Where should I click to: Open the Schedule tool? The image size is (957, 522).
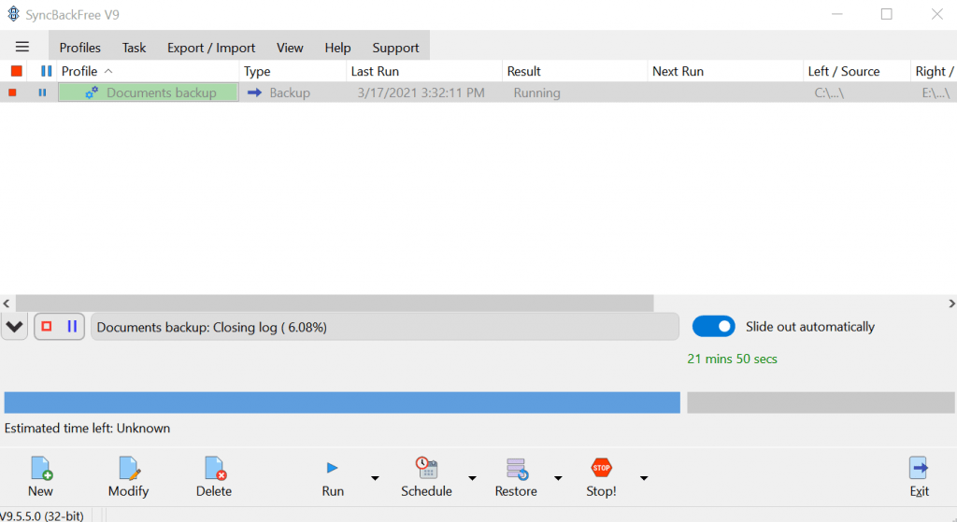click(x=426, y=477)
